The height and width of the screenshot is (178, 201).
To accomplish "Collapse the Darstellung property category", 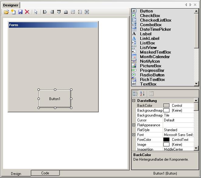I will click(134, 101).
